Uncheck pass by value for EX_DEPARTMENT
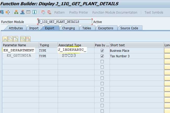Screen dimensions: 170x113 pyautogui.click(x=102, y=50)
